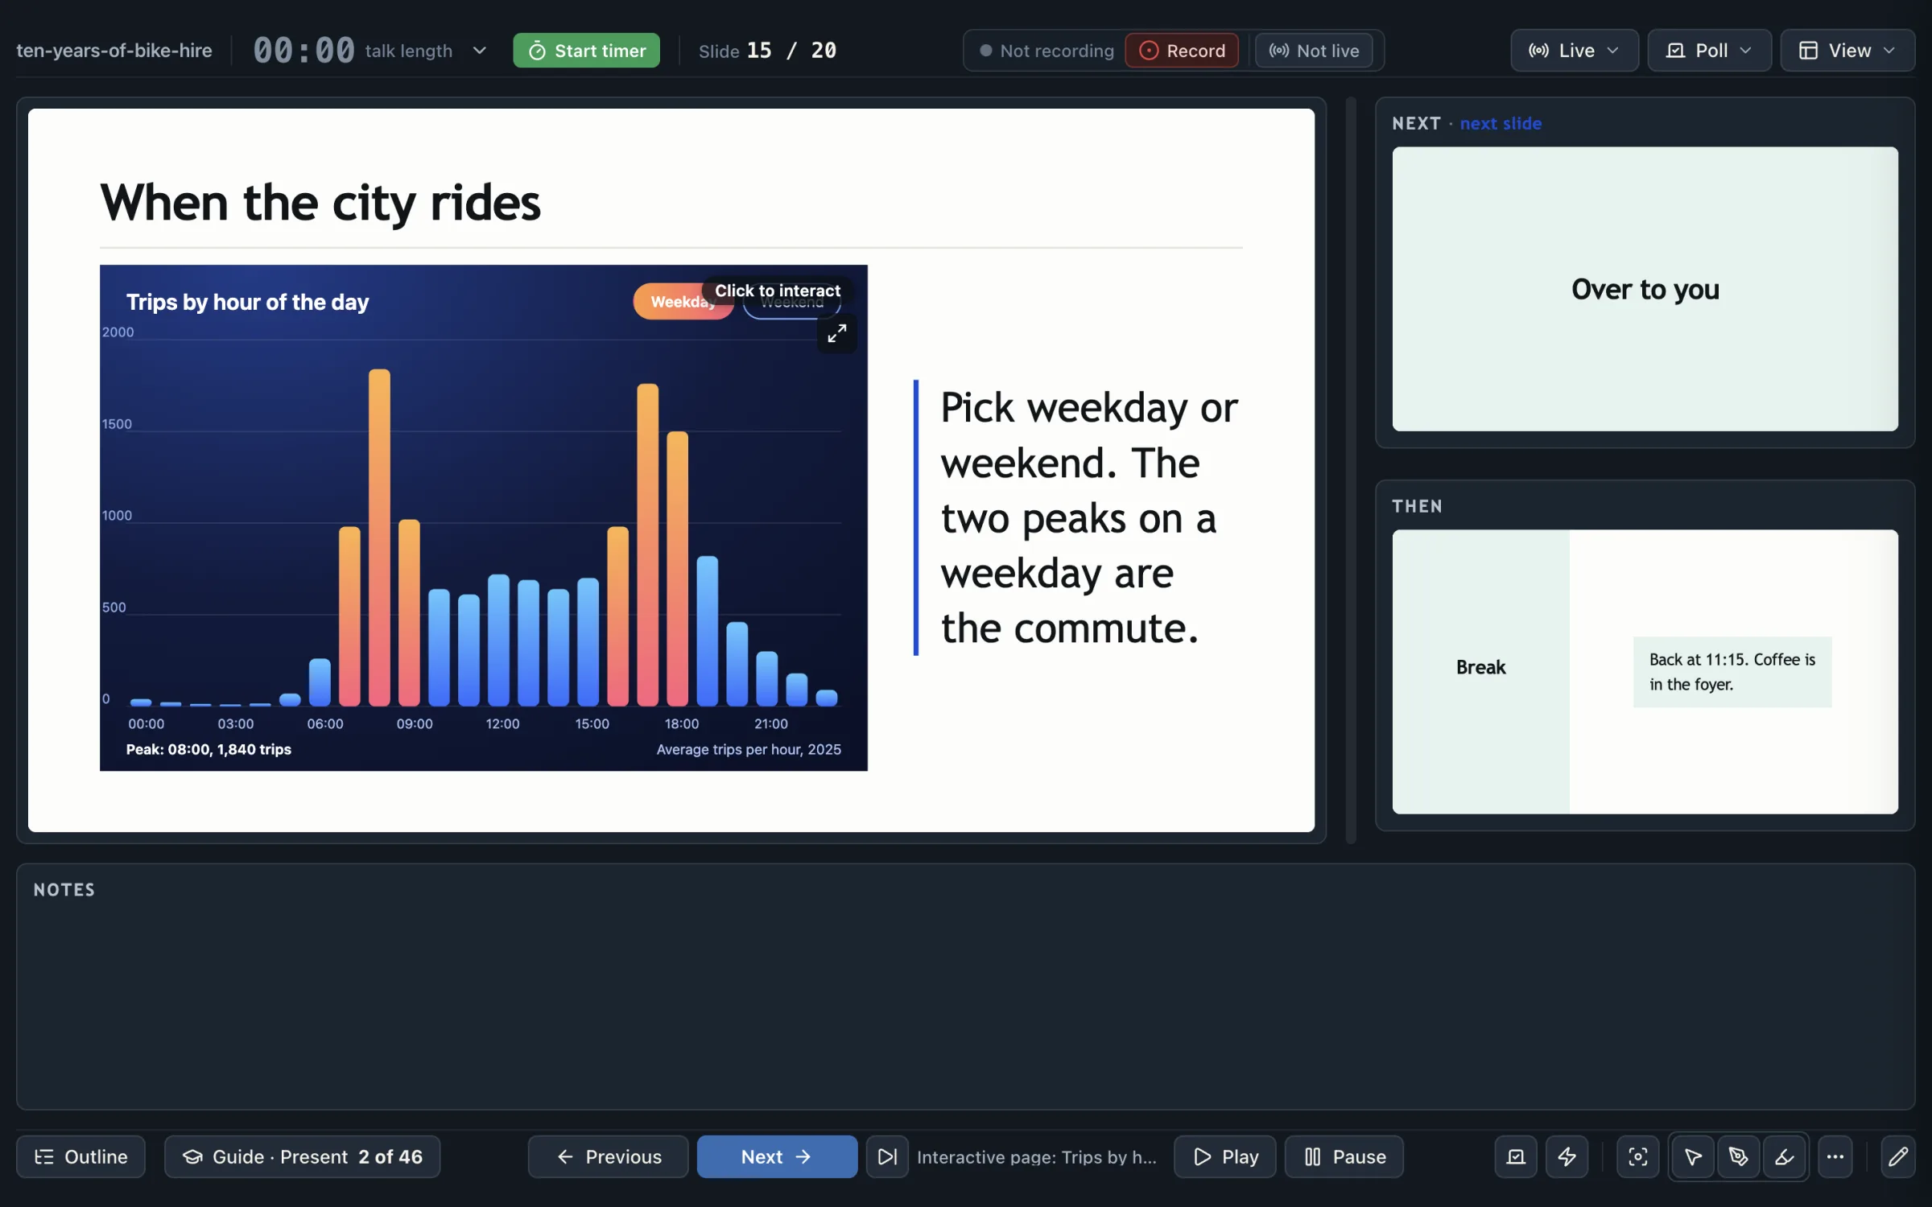Click 'Peak: 08:00, 1,840 trips' caption
This screenshot has height=1207, width=1932.
coord(208,749)
